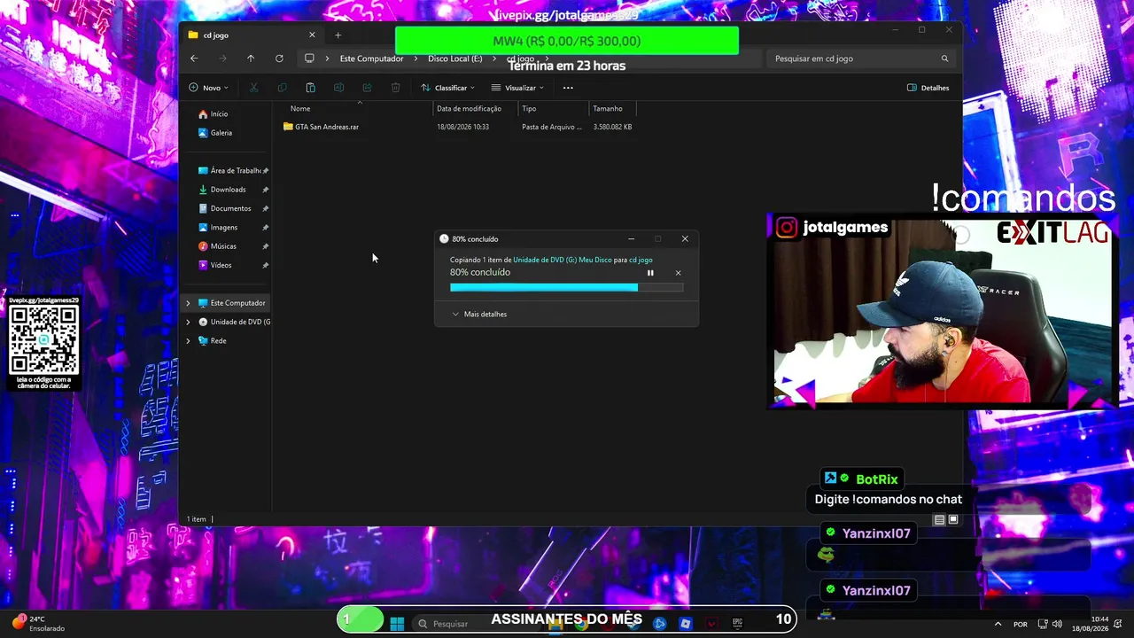This screenshot has width=1134, height=638.
Task: Unpin Imagens using its pin icon
Action: [266, 228]
